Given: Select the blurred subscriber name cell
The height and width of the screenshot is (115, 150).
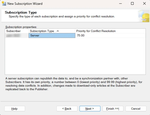Looking at the screenshot, I should (x=17, y=35).
